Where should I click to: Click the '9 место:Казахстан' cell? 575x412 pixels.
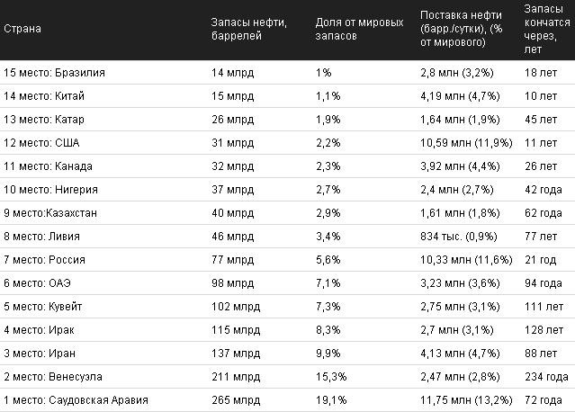click(50, 213)
